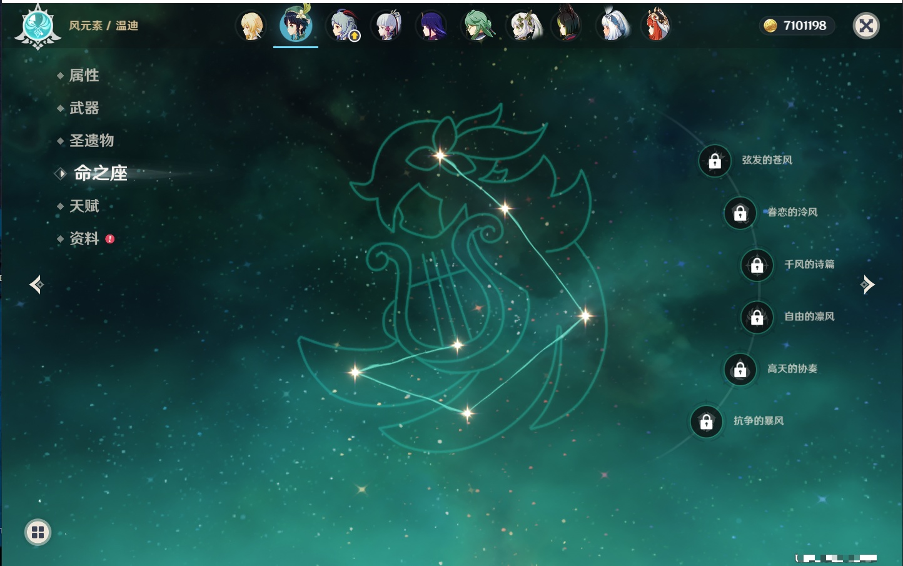Open locked constellation 千风的诗篇 icon
This screenshot has height=566, width=903.
pos(757,265)
